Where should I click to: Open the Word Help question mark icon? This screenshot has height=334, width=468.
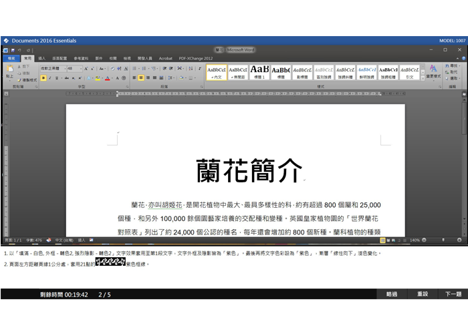pos(461,58)
